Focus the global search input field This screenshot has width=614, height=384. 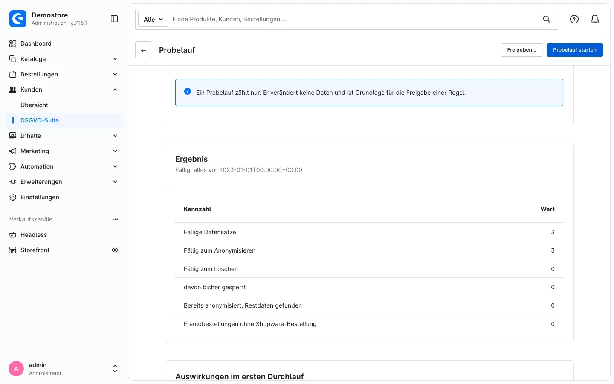pyautogui.click(x=354, y=19)
